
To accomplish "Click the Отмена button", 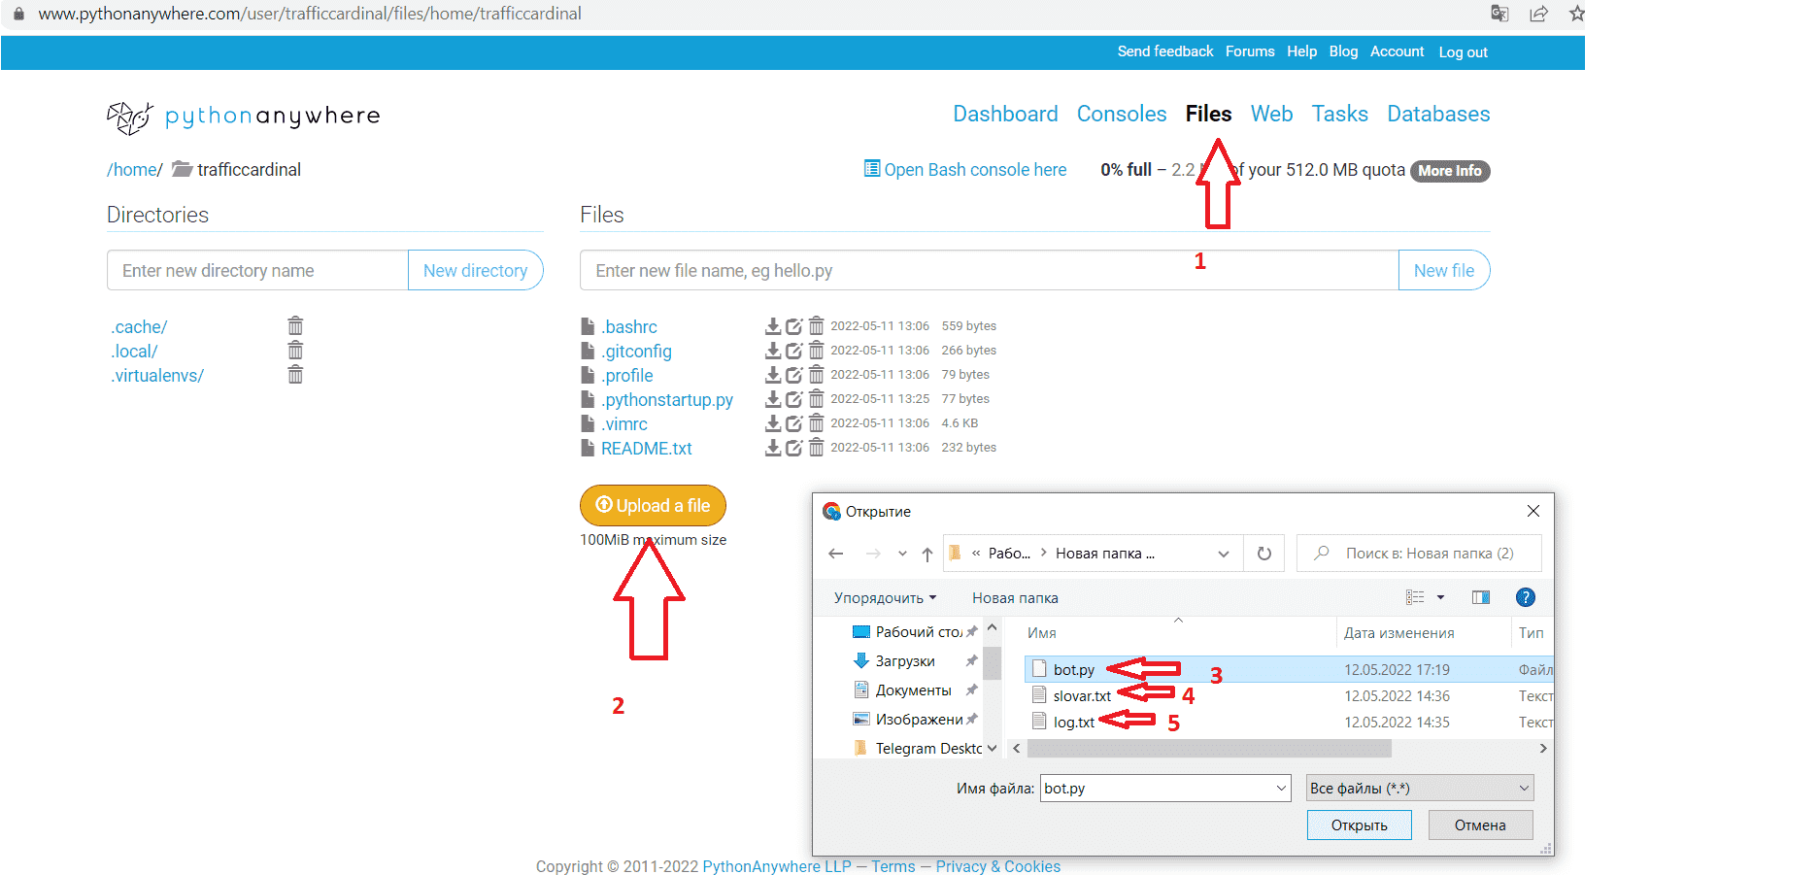I will click(1480, 825).
